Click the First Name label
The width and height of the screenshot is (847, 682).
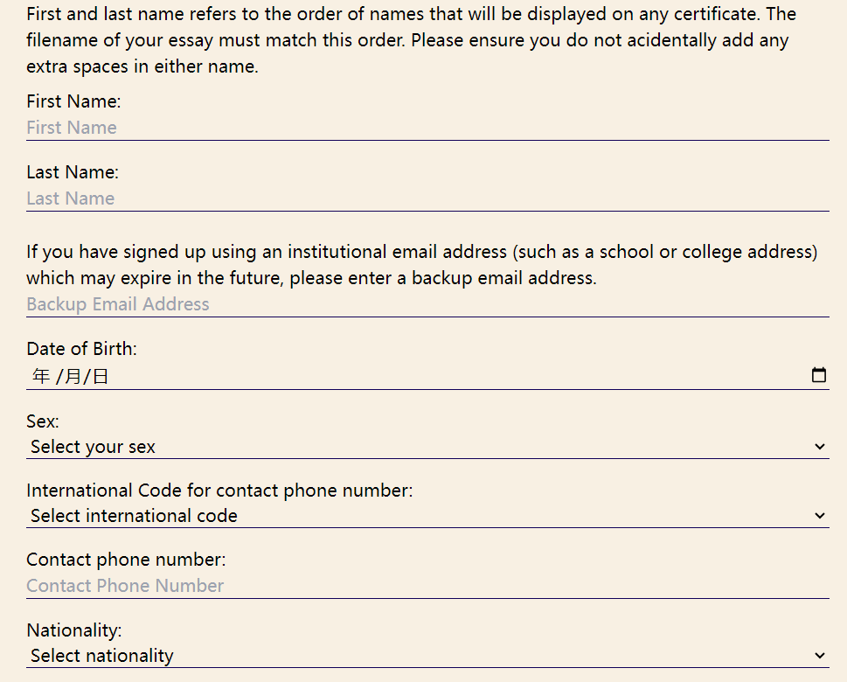coord(73,101)
